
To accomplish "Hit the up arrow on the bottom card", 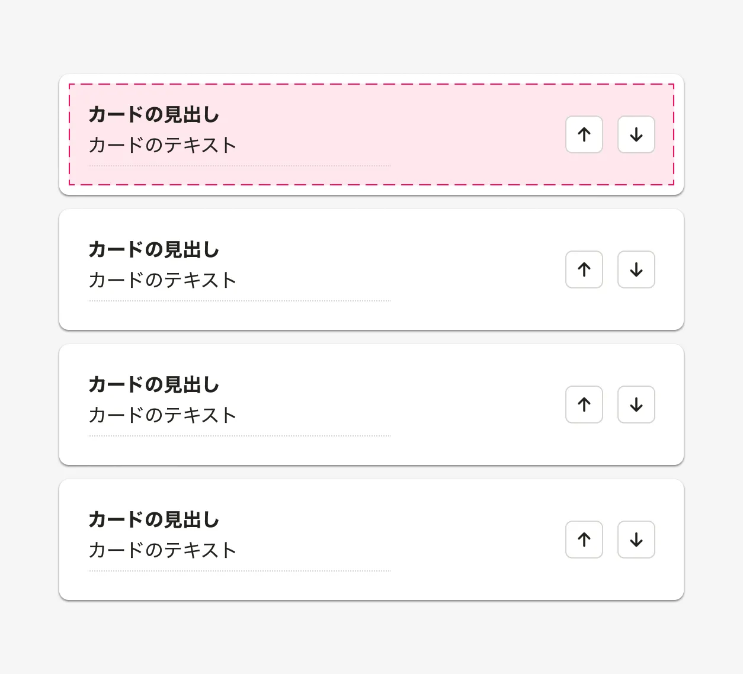I will click(584, 540).
